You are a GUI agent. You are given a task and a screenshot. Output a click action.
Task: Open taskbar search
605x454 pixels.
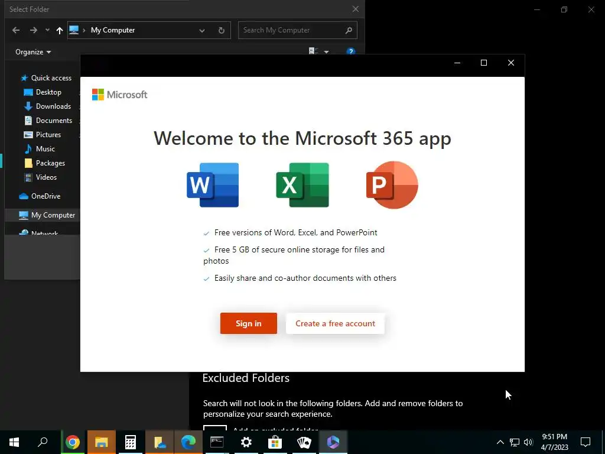[x=43, y=442]
